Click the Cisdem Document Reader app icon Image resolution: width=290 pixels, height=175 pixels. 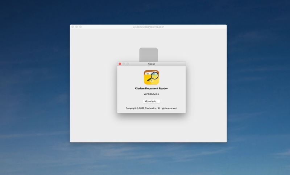(x=151, y=77)
